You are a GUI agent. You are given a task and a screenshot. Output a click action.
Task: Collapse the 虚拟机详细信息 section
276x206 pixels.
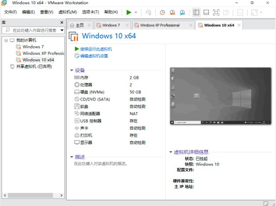(171, 152)
